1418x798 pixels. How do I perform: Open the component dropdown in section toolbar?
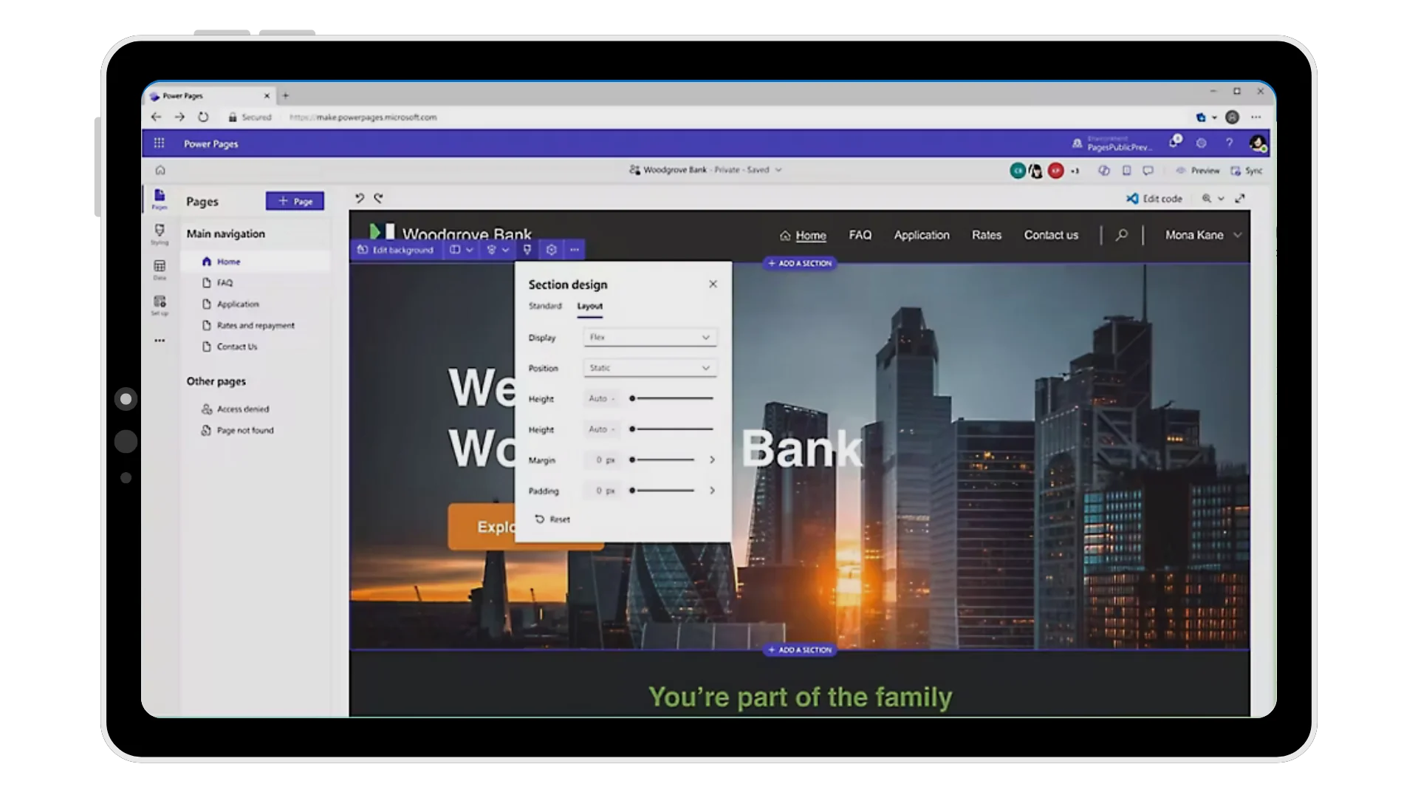(499, 250)
